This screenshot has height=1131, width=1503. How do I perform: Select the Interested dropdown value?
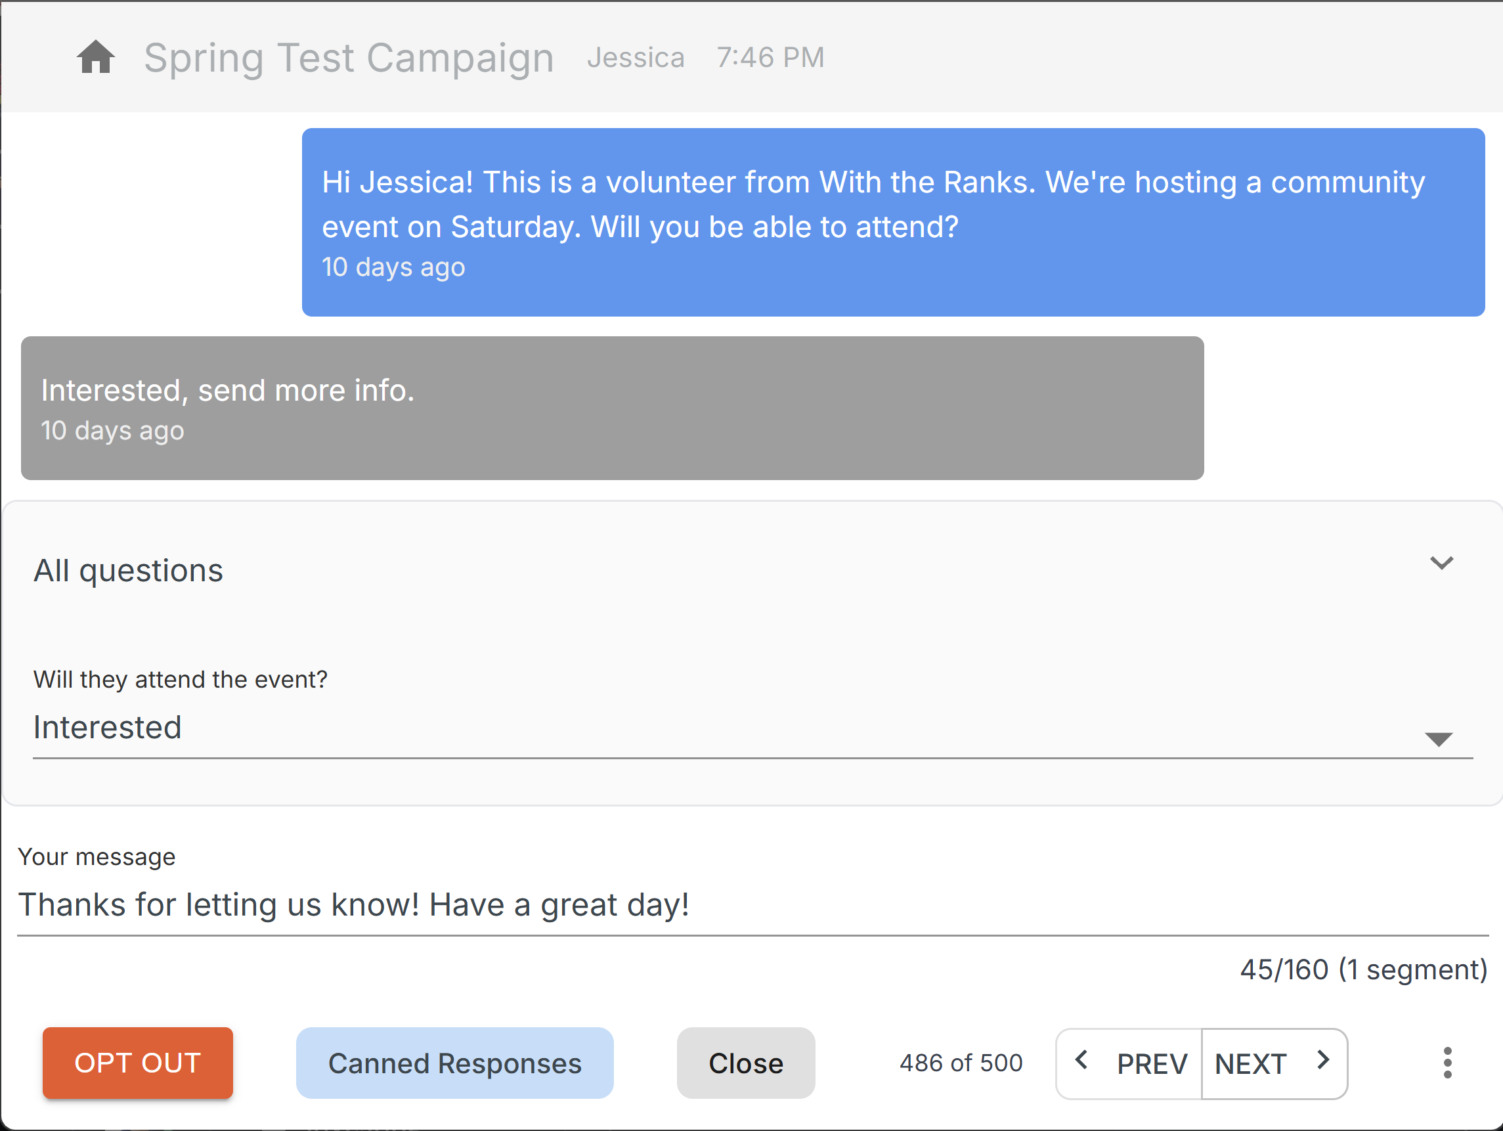click(x=108, y=728)
